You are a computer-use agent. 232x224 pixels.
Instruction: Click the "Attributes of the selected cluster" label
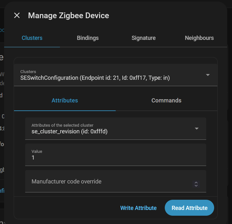(x=62, y=125)
